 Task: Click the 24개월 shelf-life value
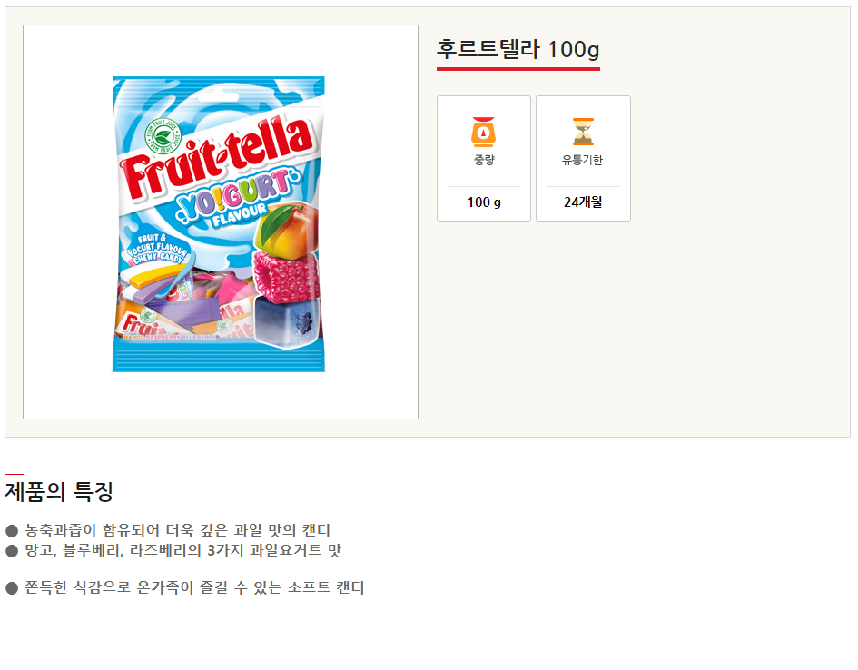tap(582, 202)
